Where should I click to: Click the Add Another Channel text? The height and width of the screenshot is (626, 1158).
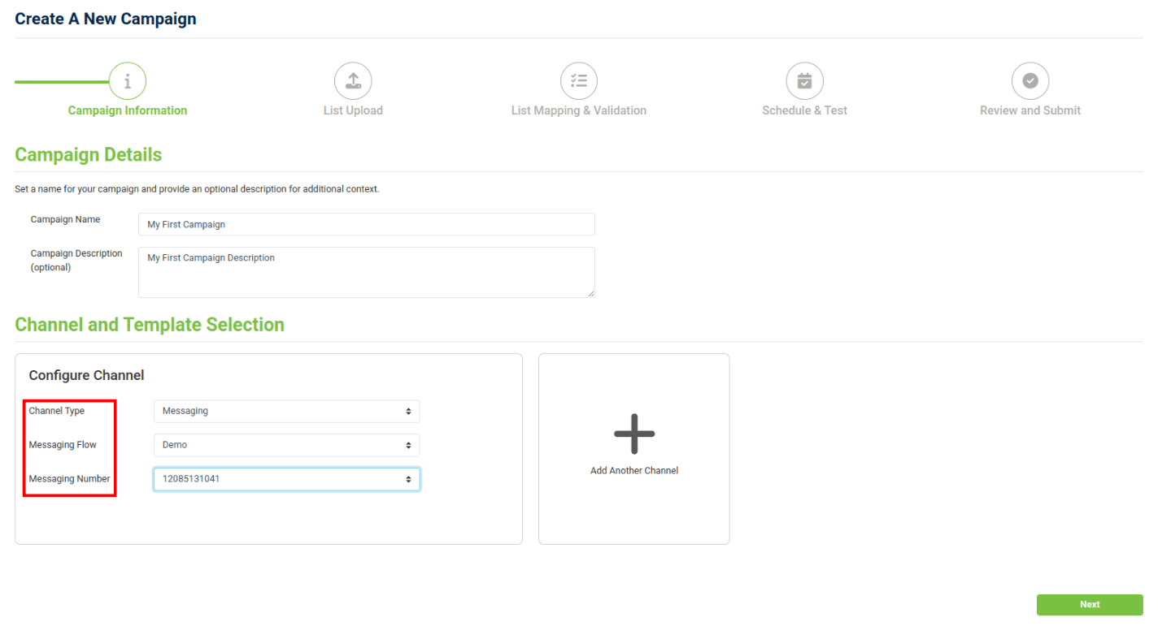(x=633, y=471)
